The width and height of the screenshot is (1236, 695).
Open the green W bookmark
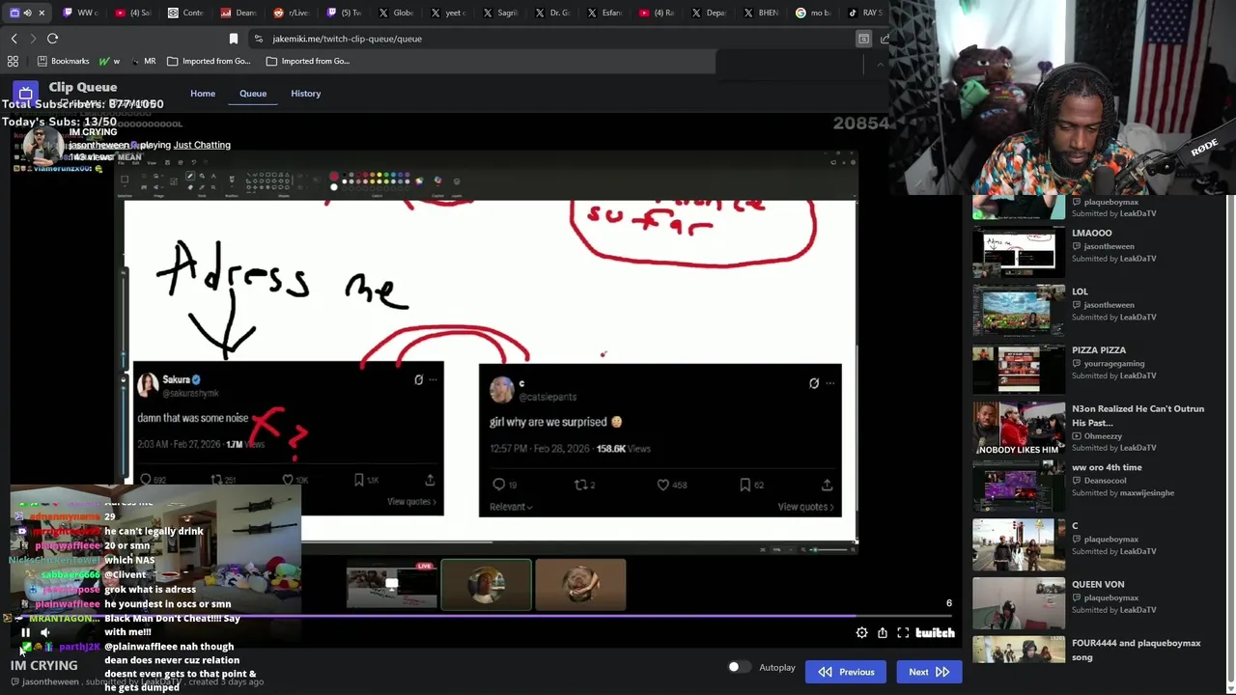[x=109, y=61]
